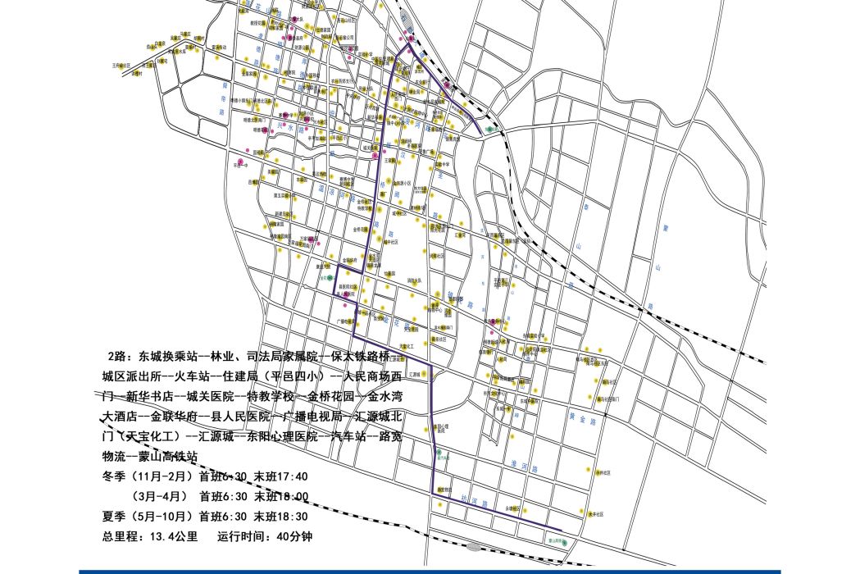Select the "东城换乘站" stop name
The width and height of the screenshot is (860, 574).
click(x=167, y=357)
